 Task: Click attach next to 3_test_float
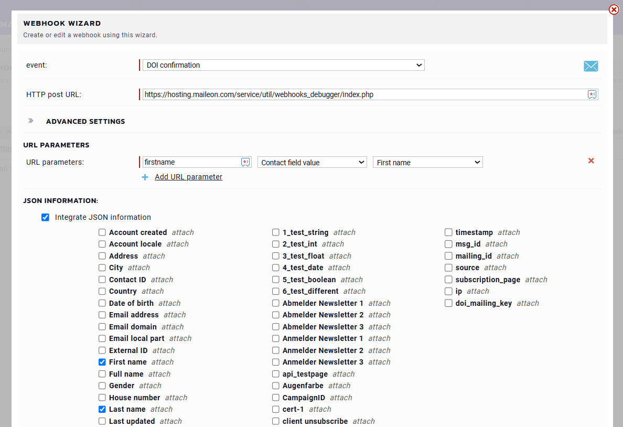click(x=340, y=256)
